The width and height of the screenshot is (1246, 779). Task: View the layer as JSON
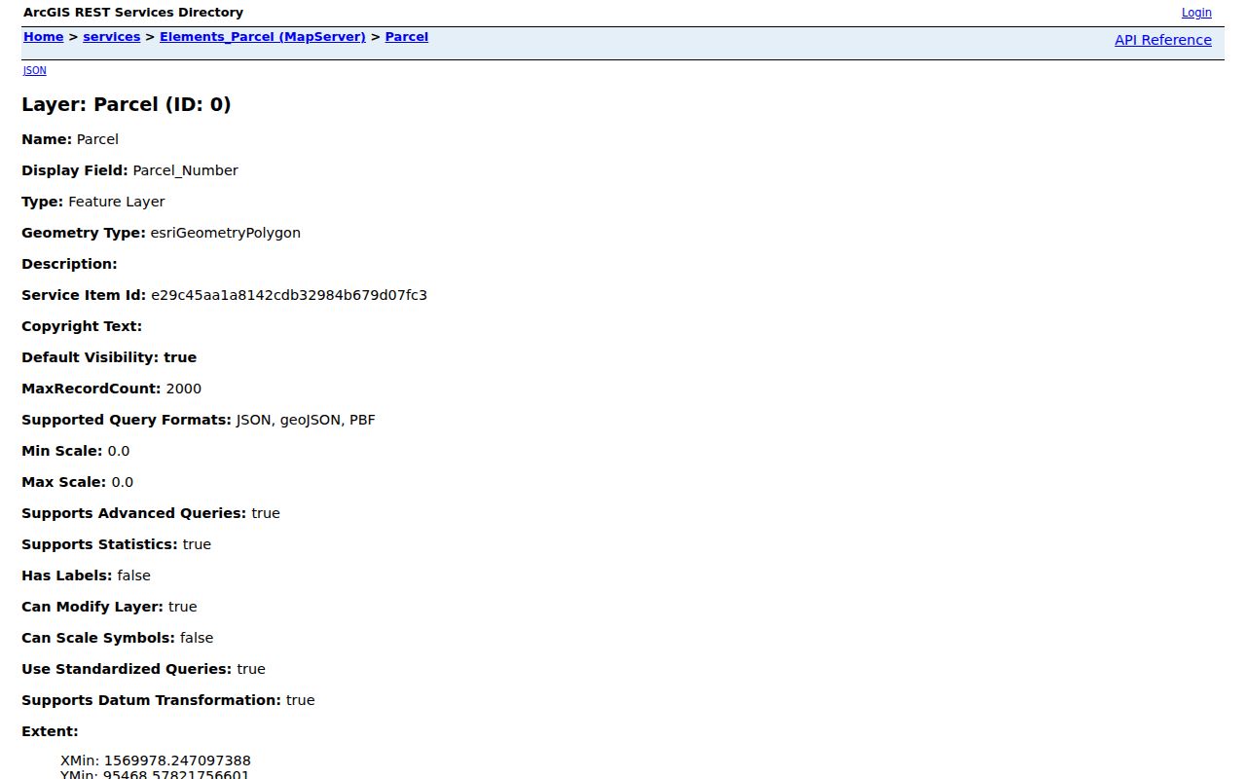tap(34, 70)
